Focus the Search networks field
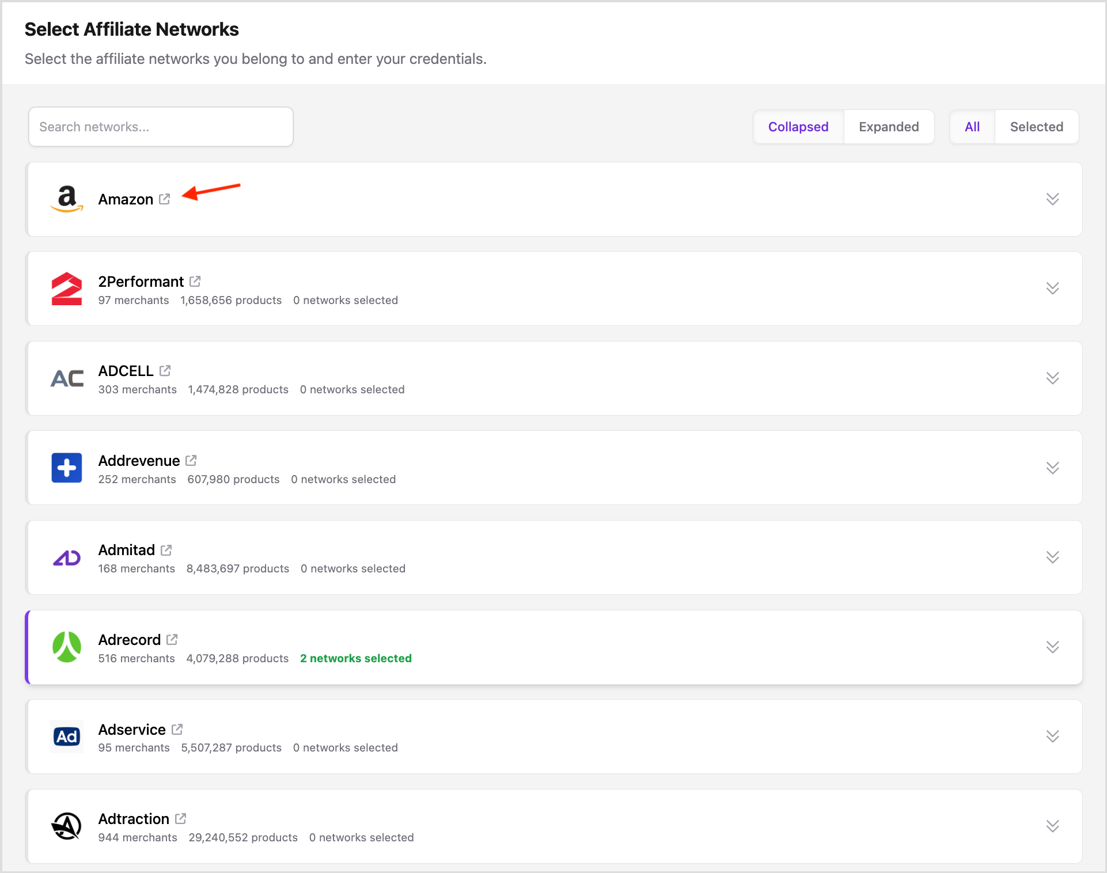 tap(161, 127)
